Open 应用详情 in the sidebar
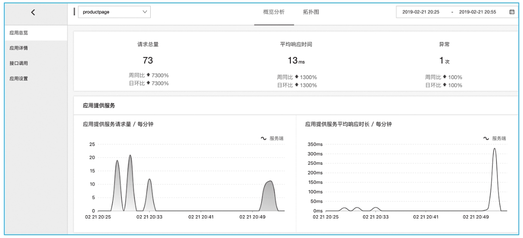 (x=19, y=48)
